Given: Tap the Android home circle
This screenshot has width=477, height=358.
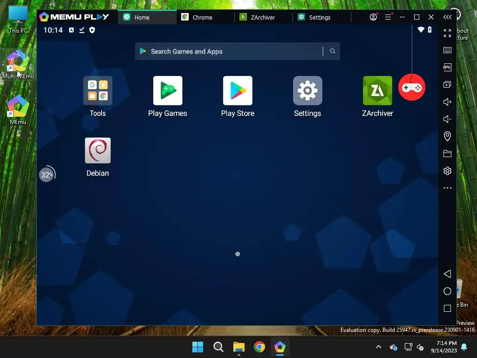Looking at the screenshot, I should point(447,291).
